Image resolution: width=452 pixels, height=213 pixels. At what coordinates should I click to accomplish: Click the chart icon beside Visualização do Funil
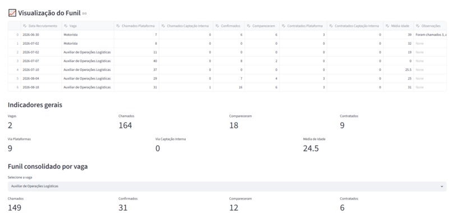(12, 13)
